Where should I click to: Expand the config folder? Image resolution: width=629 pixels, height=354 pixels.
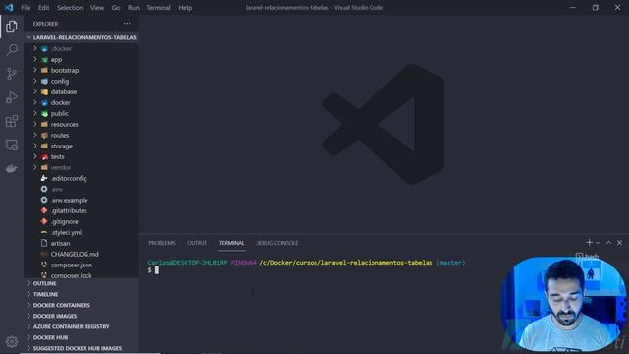click(x=81, y=81)
